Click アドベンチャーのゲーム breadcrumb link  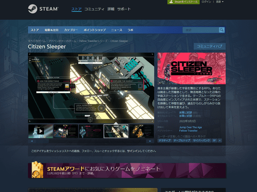pos(62,41)
